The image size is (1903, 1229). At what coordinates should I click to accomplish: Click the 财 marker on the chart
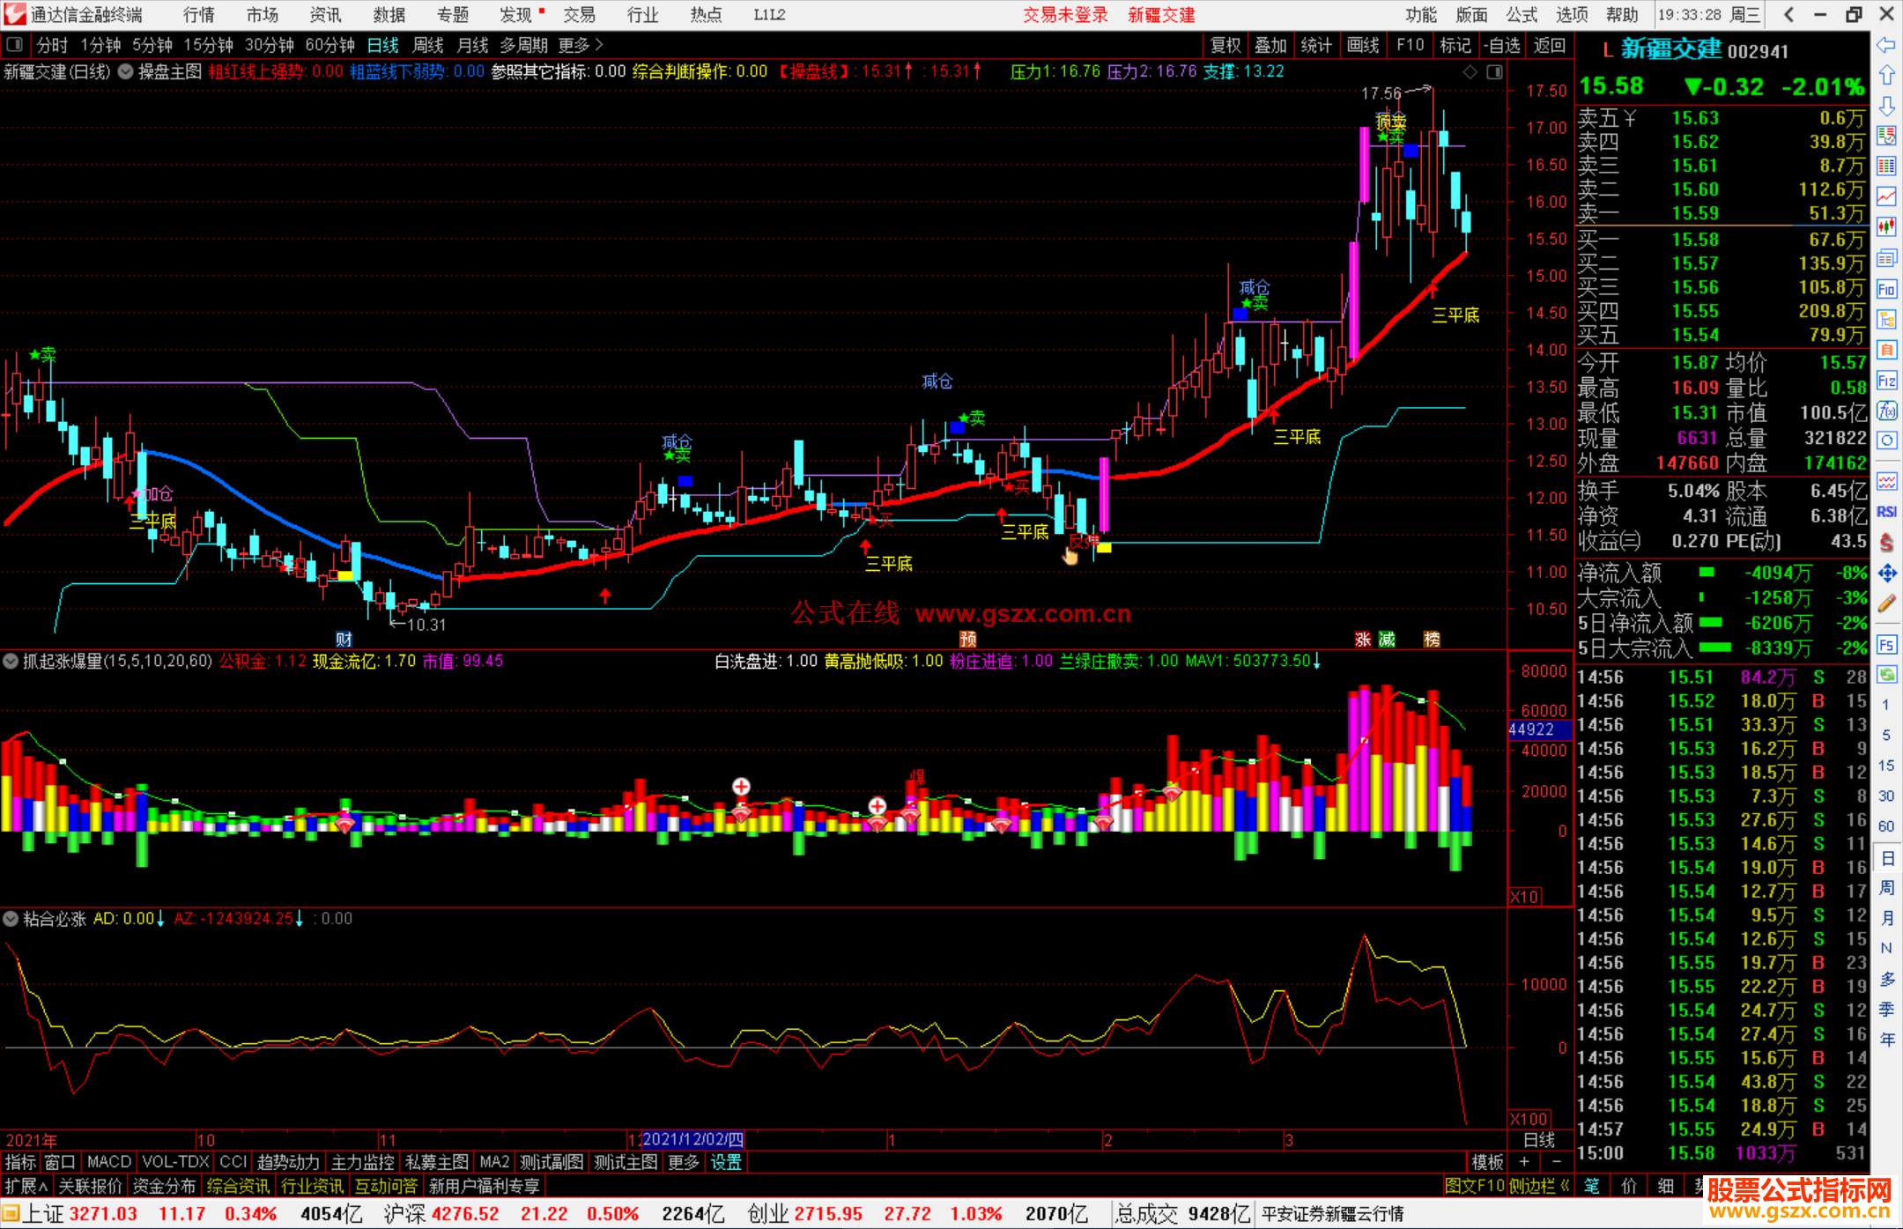[344, 640]
